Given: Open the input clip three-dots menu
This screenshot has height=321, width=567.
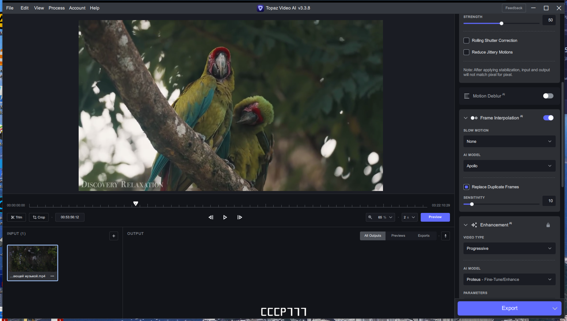Looking at the screenshot, I should (52, 276).
